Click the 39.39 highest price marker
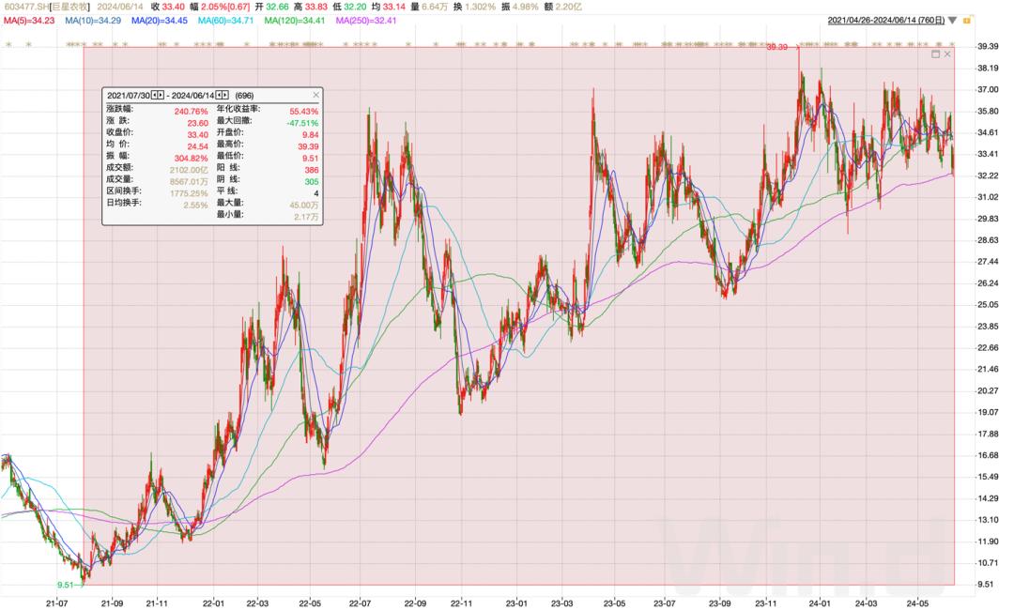1014x610 pixels. [776, 47]
